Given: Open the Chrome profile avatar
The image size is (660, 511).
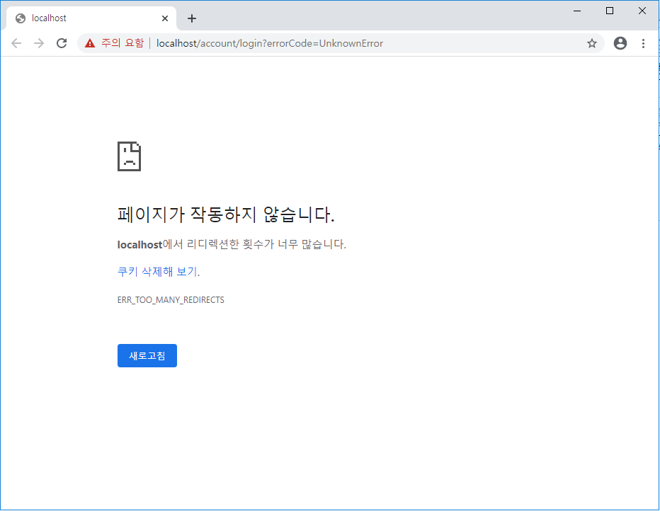Looking at the screenshot, I should (x=620, y=43).
